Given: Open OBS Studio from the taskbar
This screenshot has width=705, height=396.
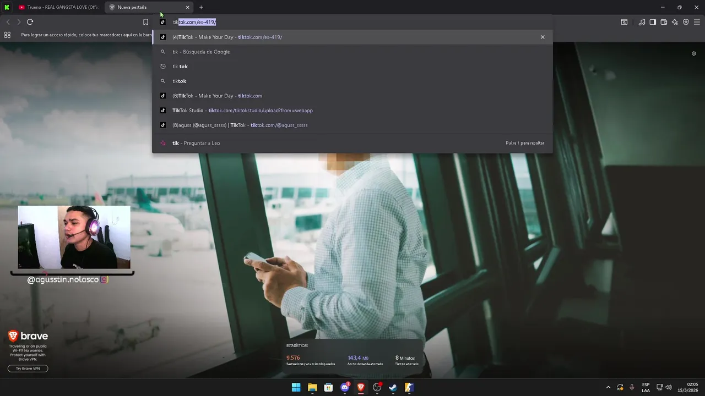Looking at the screenshot, I should [377, 387].
